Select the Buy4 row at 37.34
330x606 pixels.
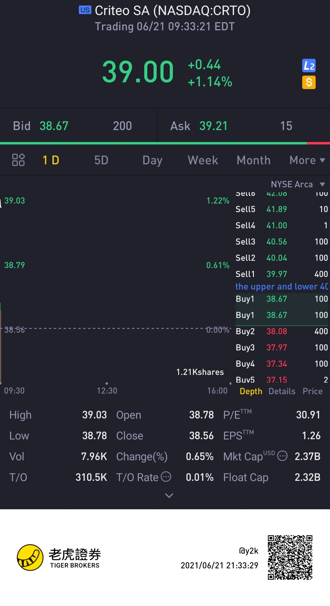(282, 364)
